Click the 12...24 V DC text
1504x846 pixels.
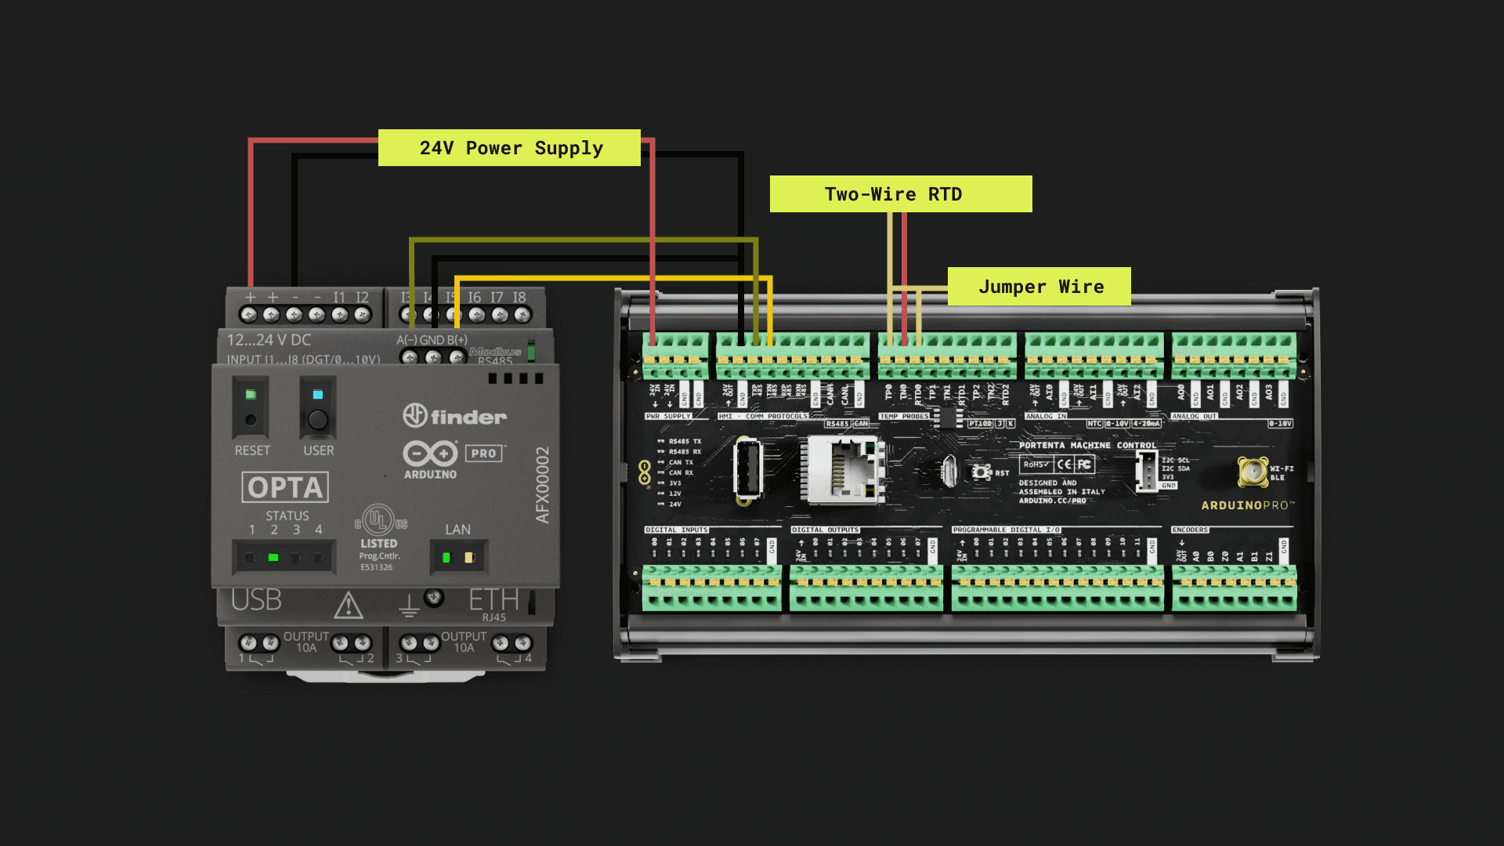click(269, 340)
